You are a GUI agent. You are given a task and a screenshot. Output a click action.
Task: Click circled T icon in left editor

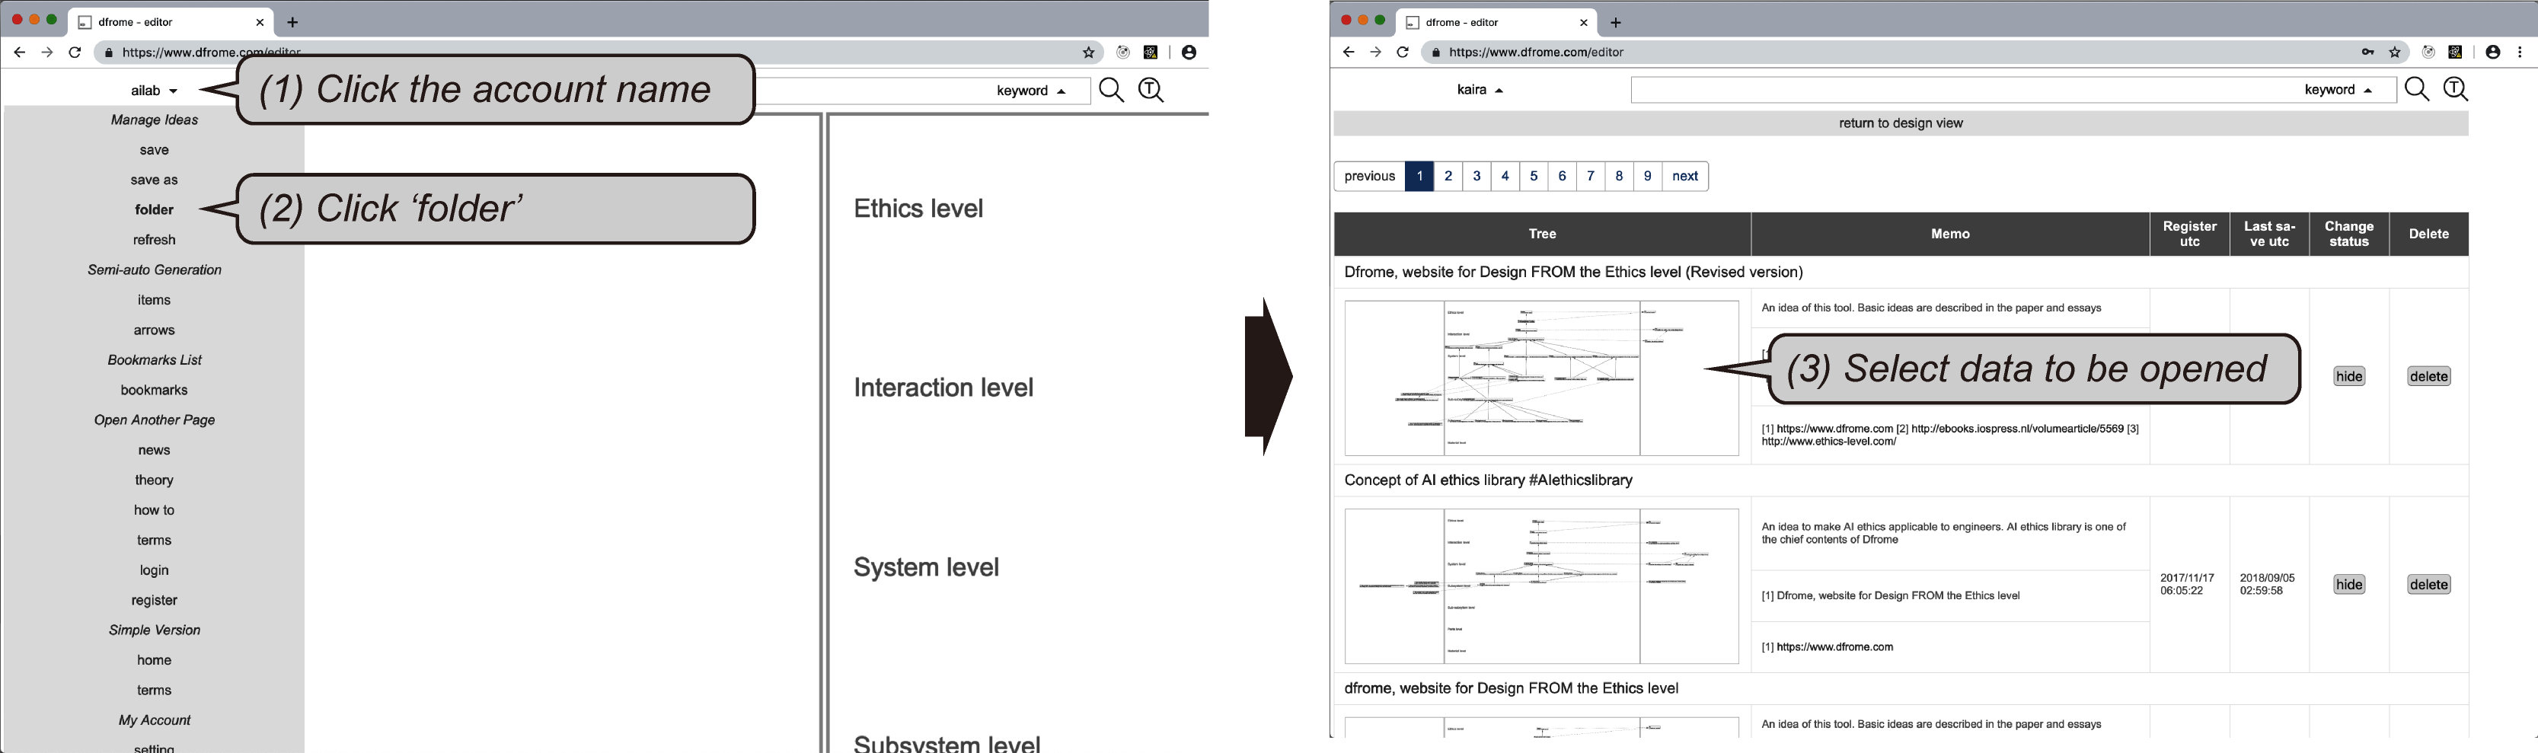pyautogui.click(x=1151, y=91)
